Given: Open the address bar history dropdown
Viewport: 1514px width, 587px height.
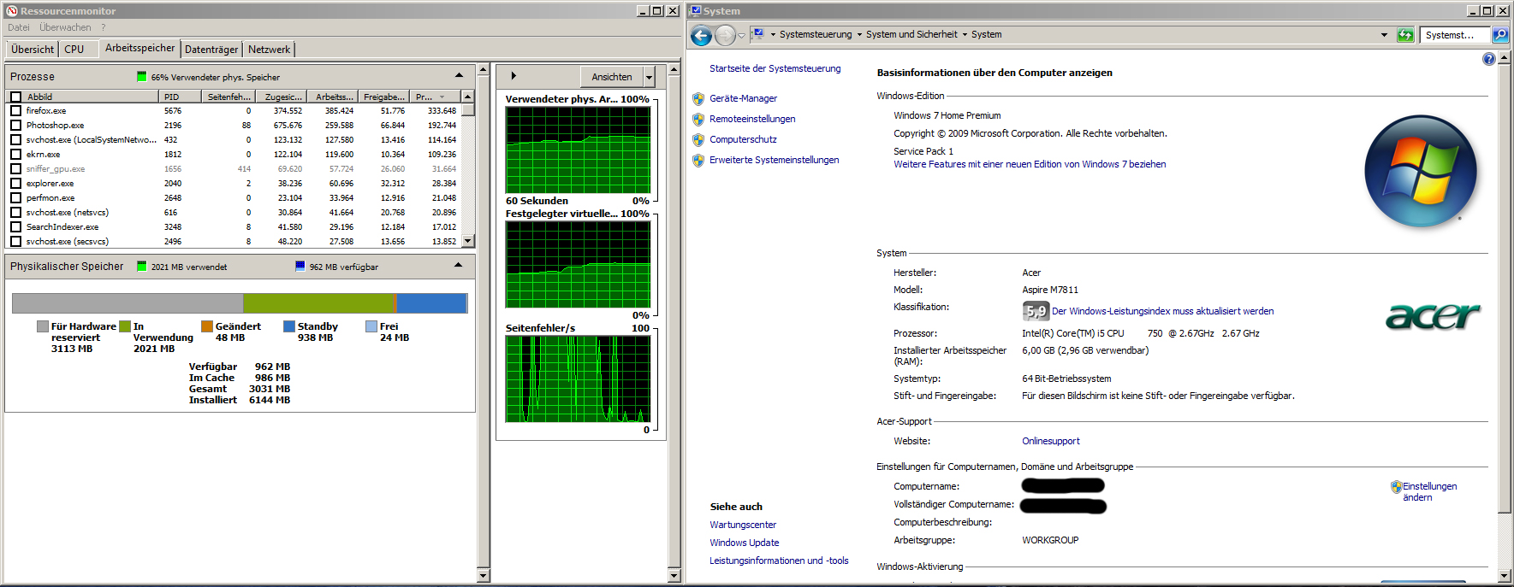Looking at the screenshot, I should click(1384, 35).
